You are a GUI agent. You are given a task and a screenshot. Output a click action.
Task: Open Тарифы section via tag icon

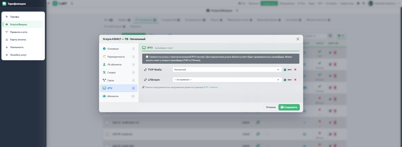coord(7,17)
